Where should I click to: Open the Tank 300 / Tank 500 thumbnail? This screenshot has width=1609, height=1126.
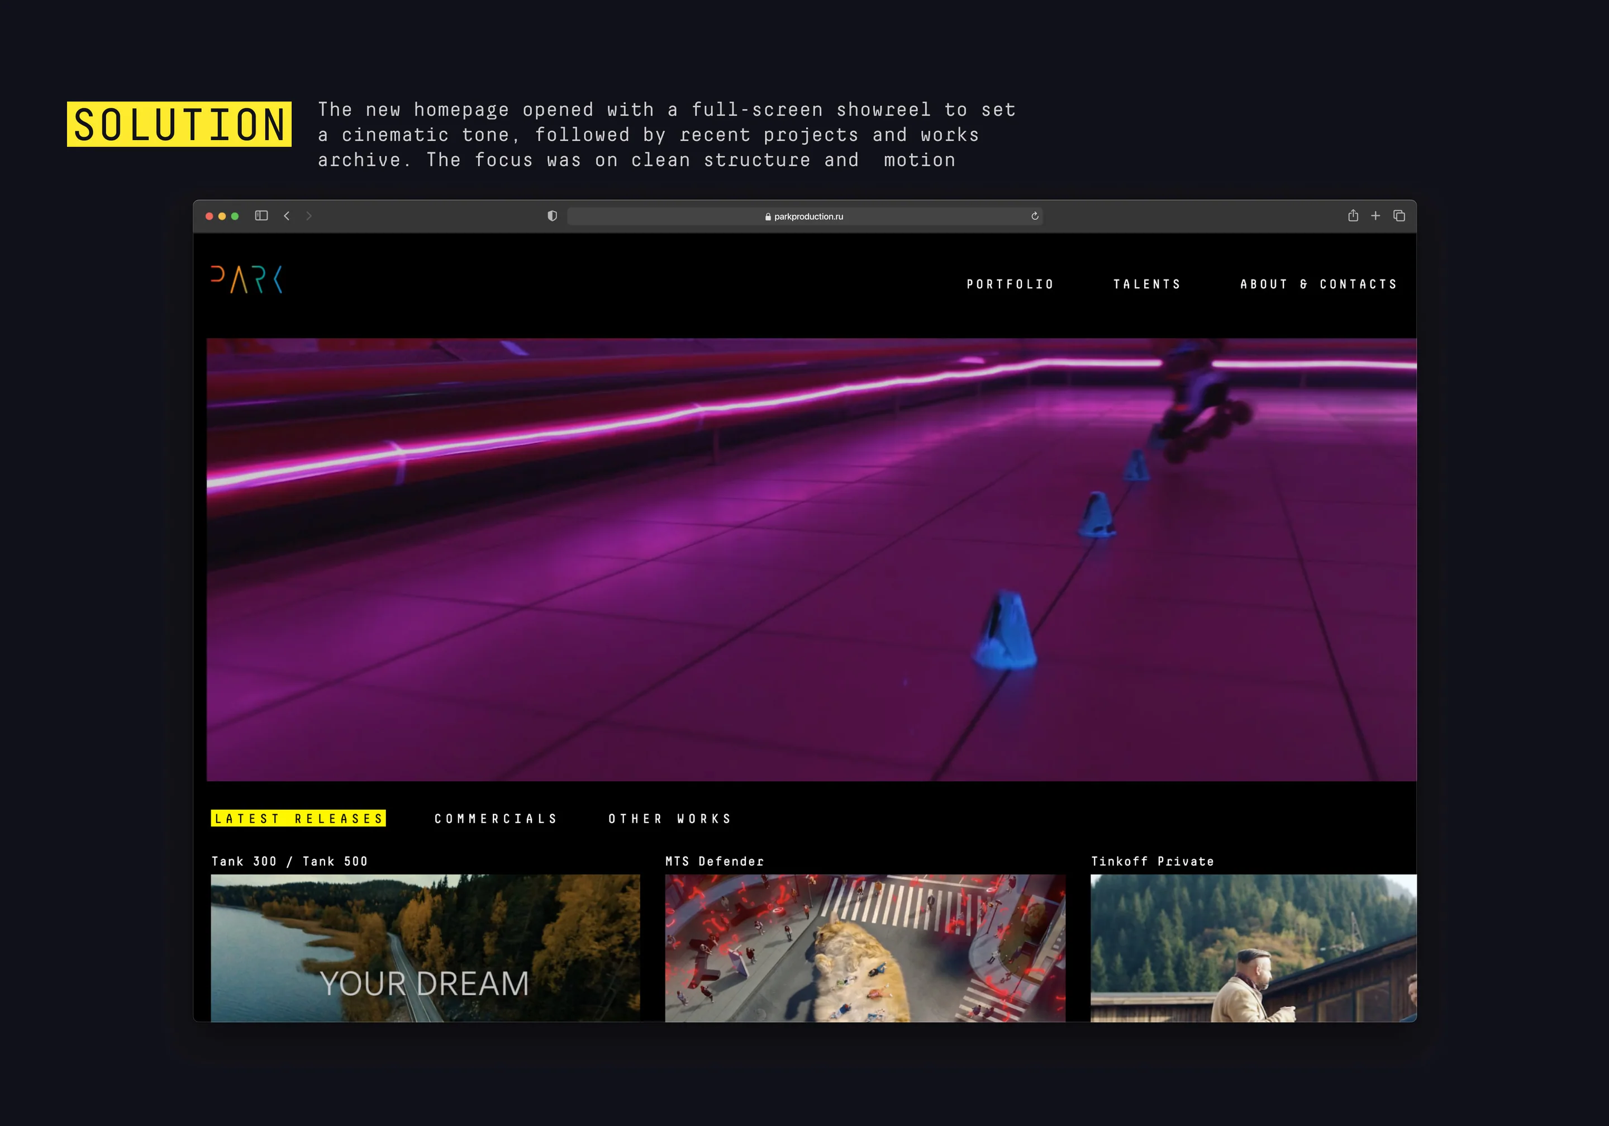(425, 948)
